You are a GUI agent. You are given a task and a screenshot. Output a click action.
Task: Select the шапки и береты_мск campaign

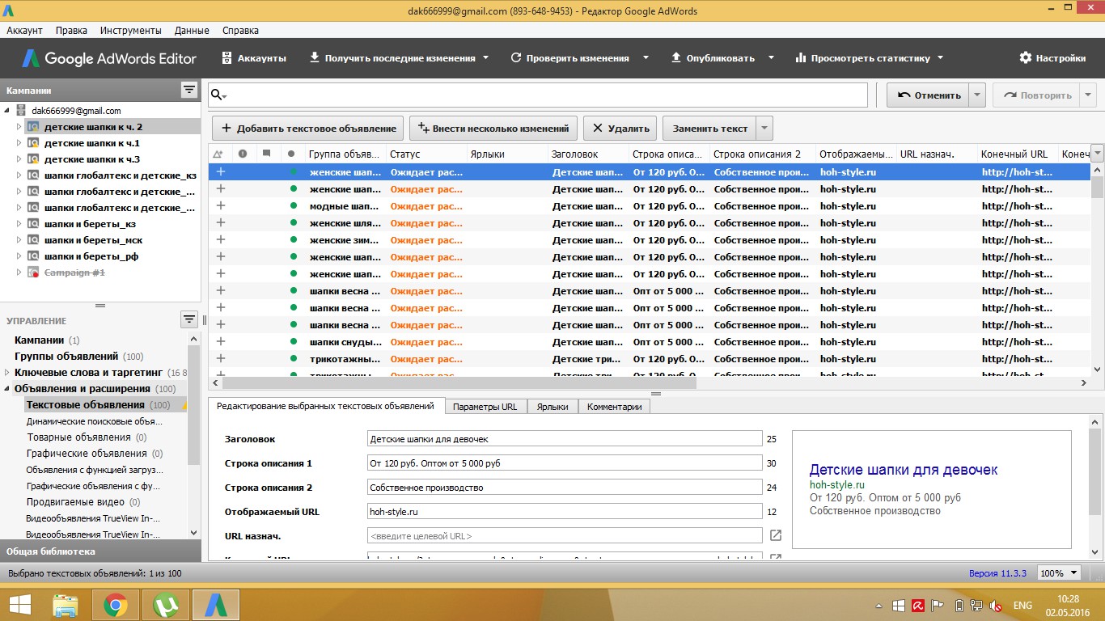tap(94, 240)
